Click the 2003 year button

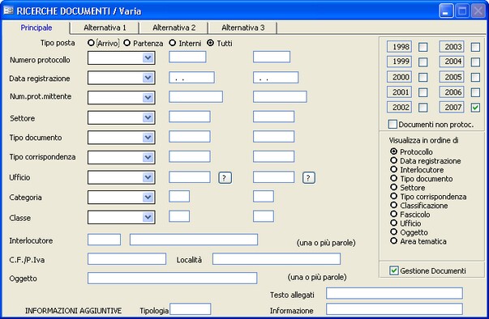tap(452, 47)
